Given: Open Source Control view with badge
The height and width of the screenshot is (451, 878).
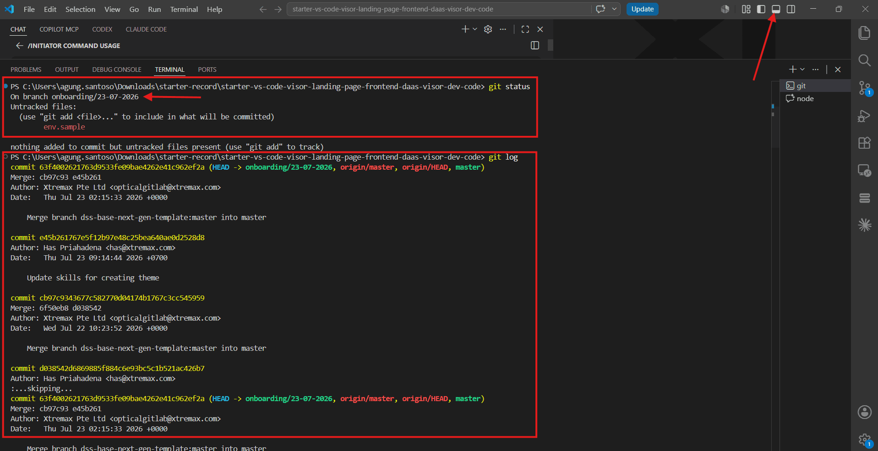Looking at the screenshot, I should click(865, 88).
